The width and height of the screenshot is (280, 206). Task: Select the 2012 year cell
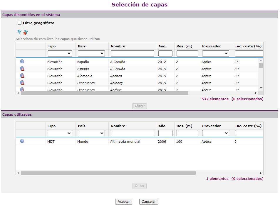coord(162,62)
